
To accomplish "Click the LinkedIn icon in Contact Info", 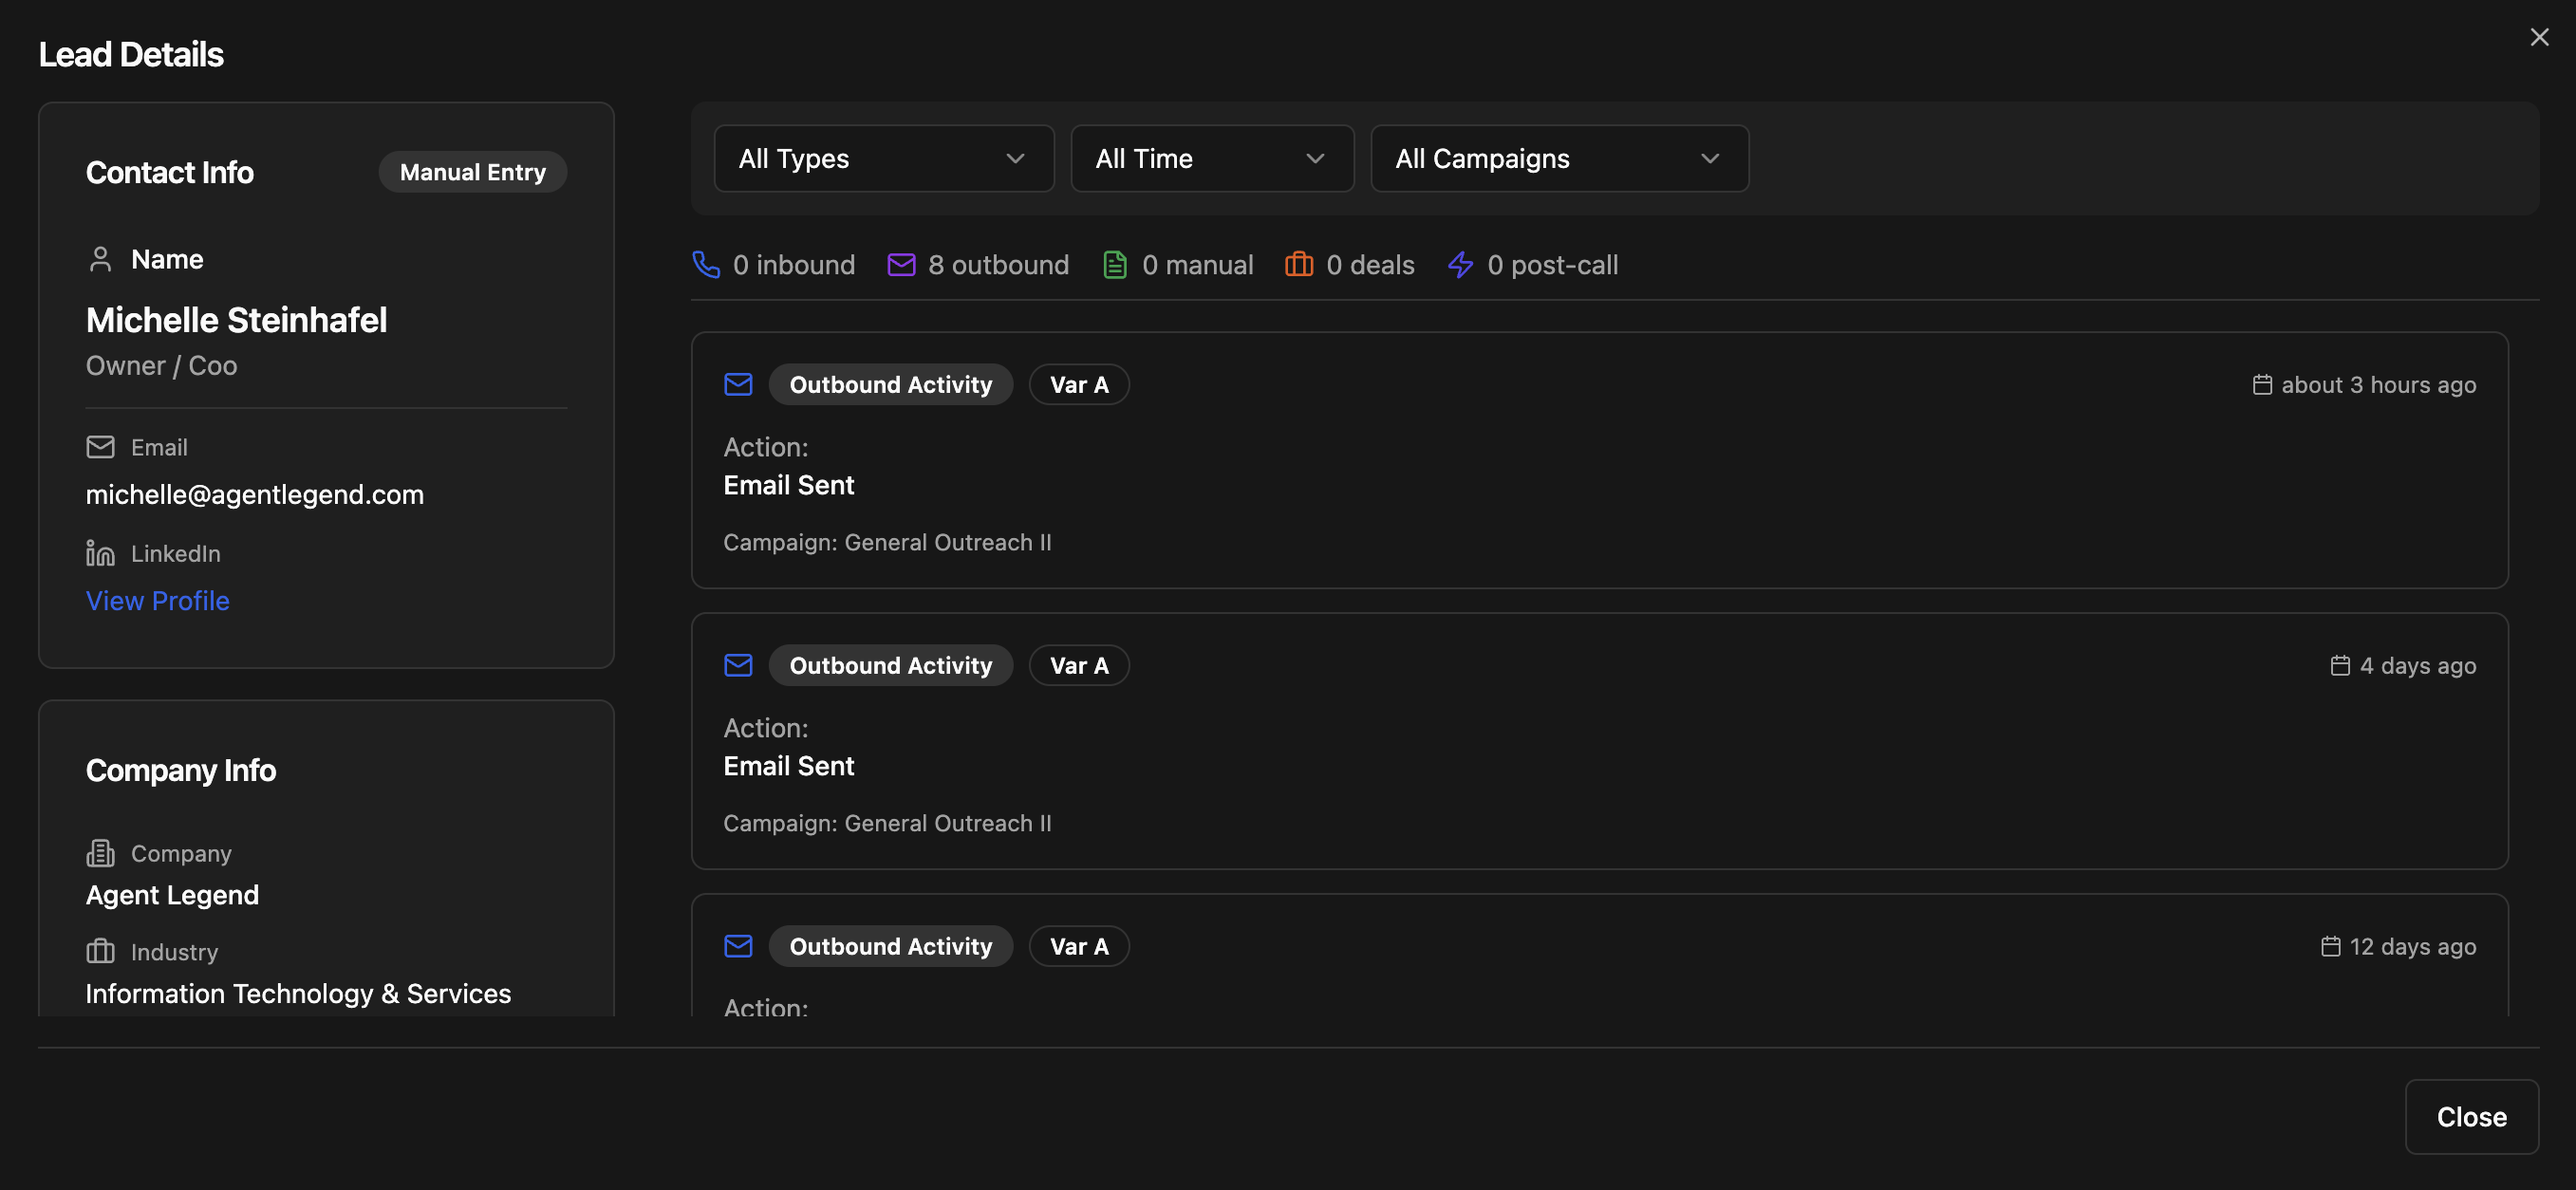I will [100, 553].
